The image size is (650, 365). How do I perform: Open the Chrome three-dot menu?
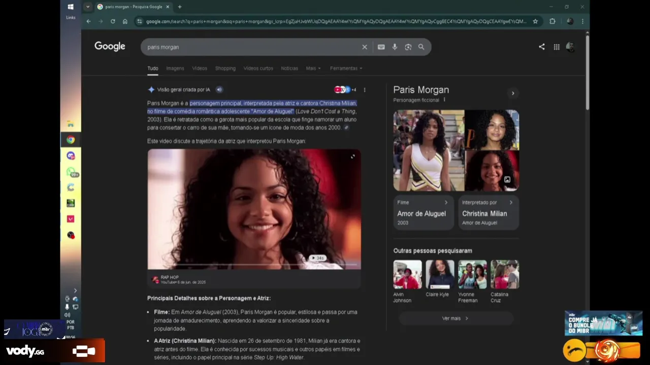(x=582, y=21)
